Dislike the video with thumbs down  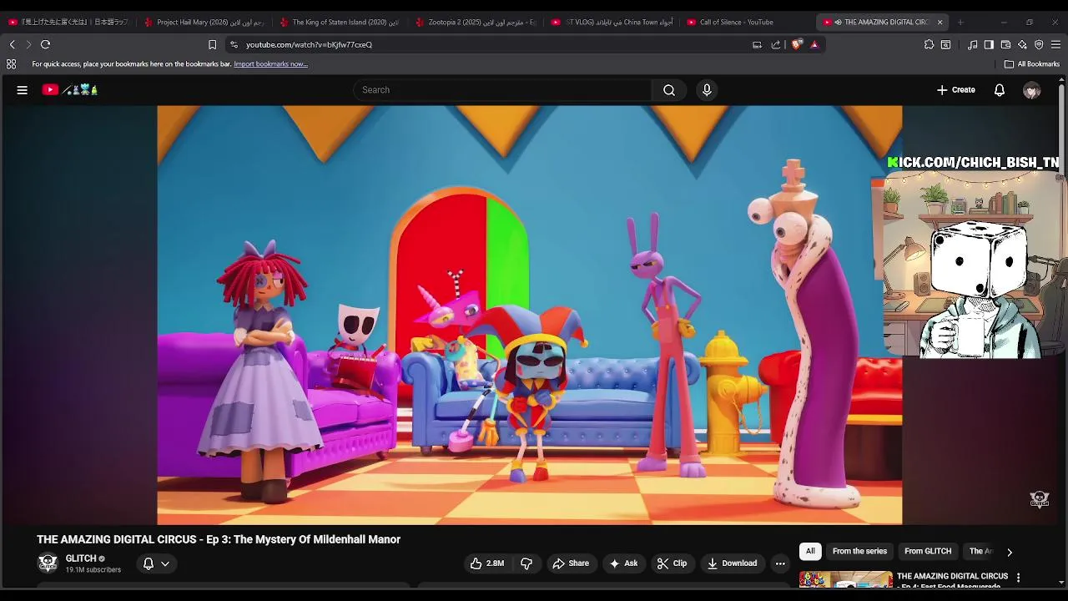tap(526, 563)
